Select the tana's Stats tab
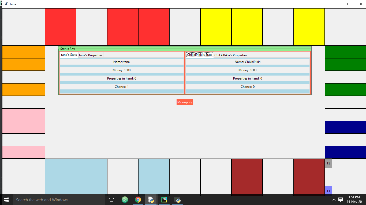The width and height of the screenshot is (366, 205). [69, 54]
